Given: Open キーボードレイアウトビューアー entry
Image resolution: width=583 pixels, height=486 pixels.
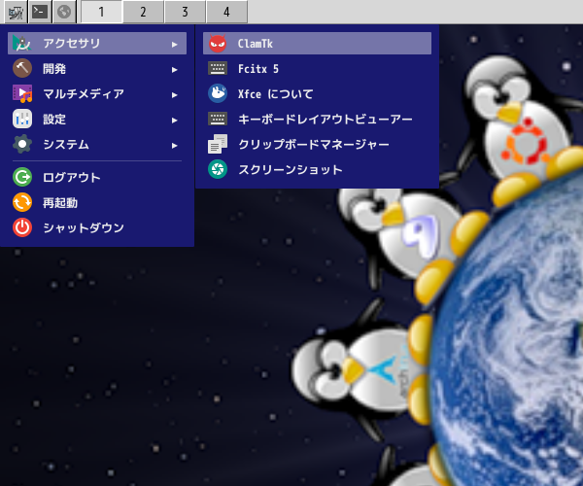Looking at the screenshot, I should tap(317, 119).
